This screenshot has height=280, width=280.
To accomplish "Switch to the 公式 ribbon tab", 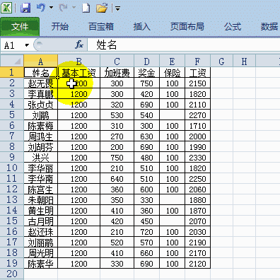I will pos(233,26).
